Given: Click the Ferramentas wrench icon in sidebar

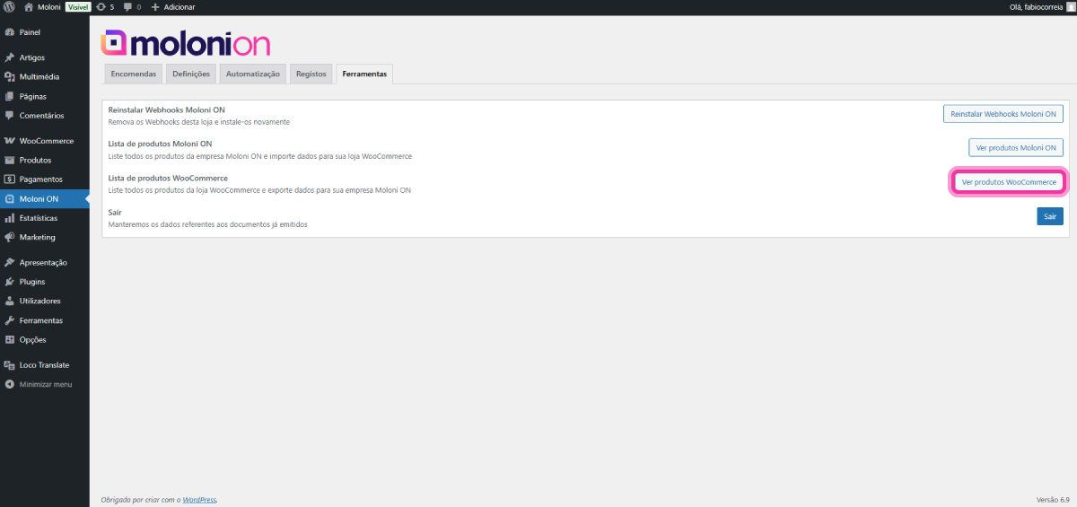Looking at the screenshot, I should [x=10, y=320].
